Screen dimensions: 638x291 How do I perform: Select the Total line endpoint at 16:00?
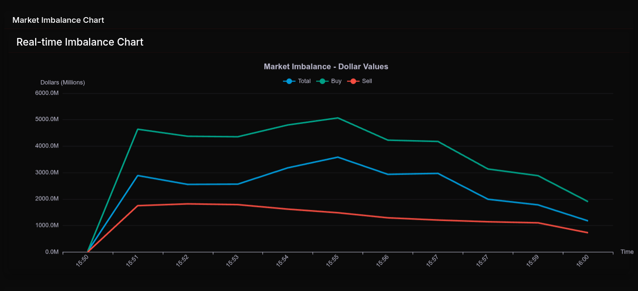pyautogui.click(x=588, y=221)
